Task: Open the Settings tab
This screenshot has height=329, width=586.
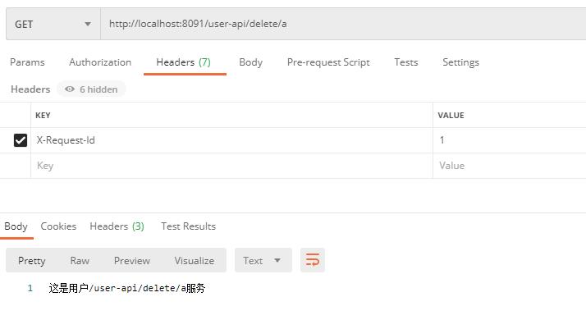Action: [x=460, y=62]
